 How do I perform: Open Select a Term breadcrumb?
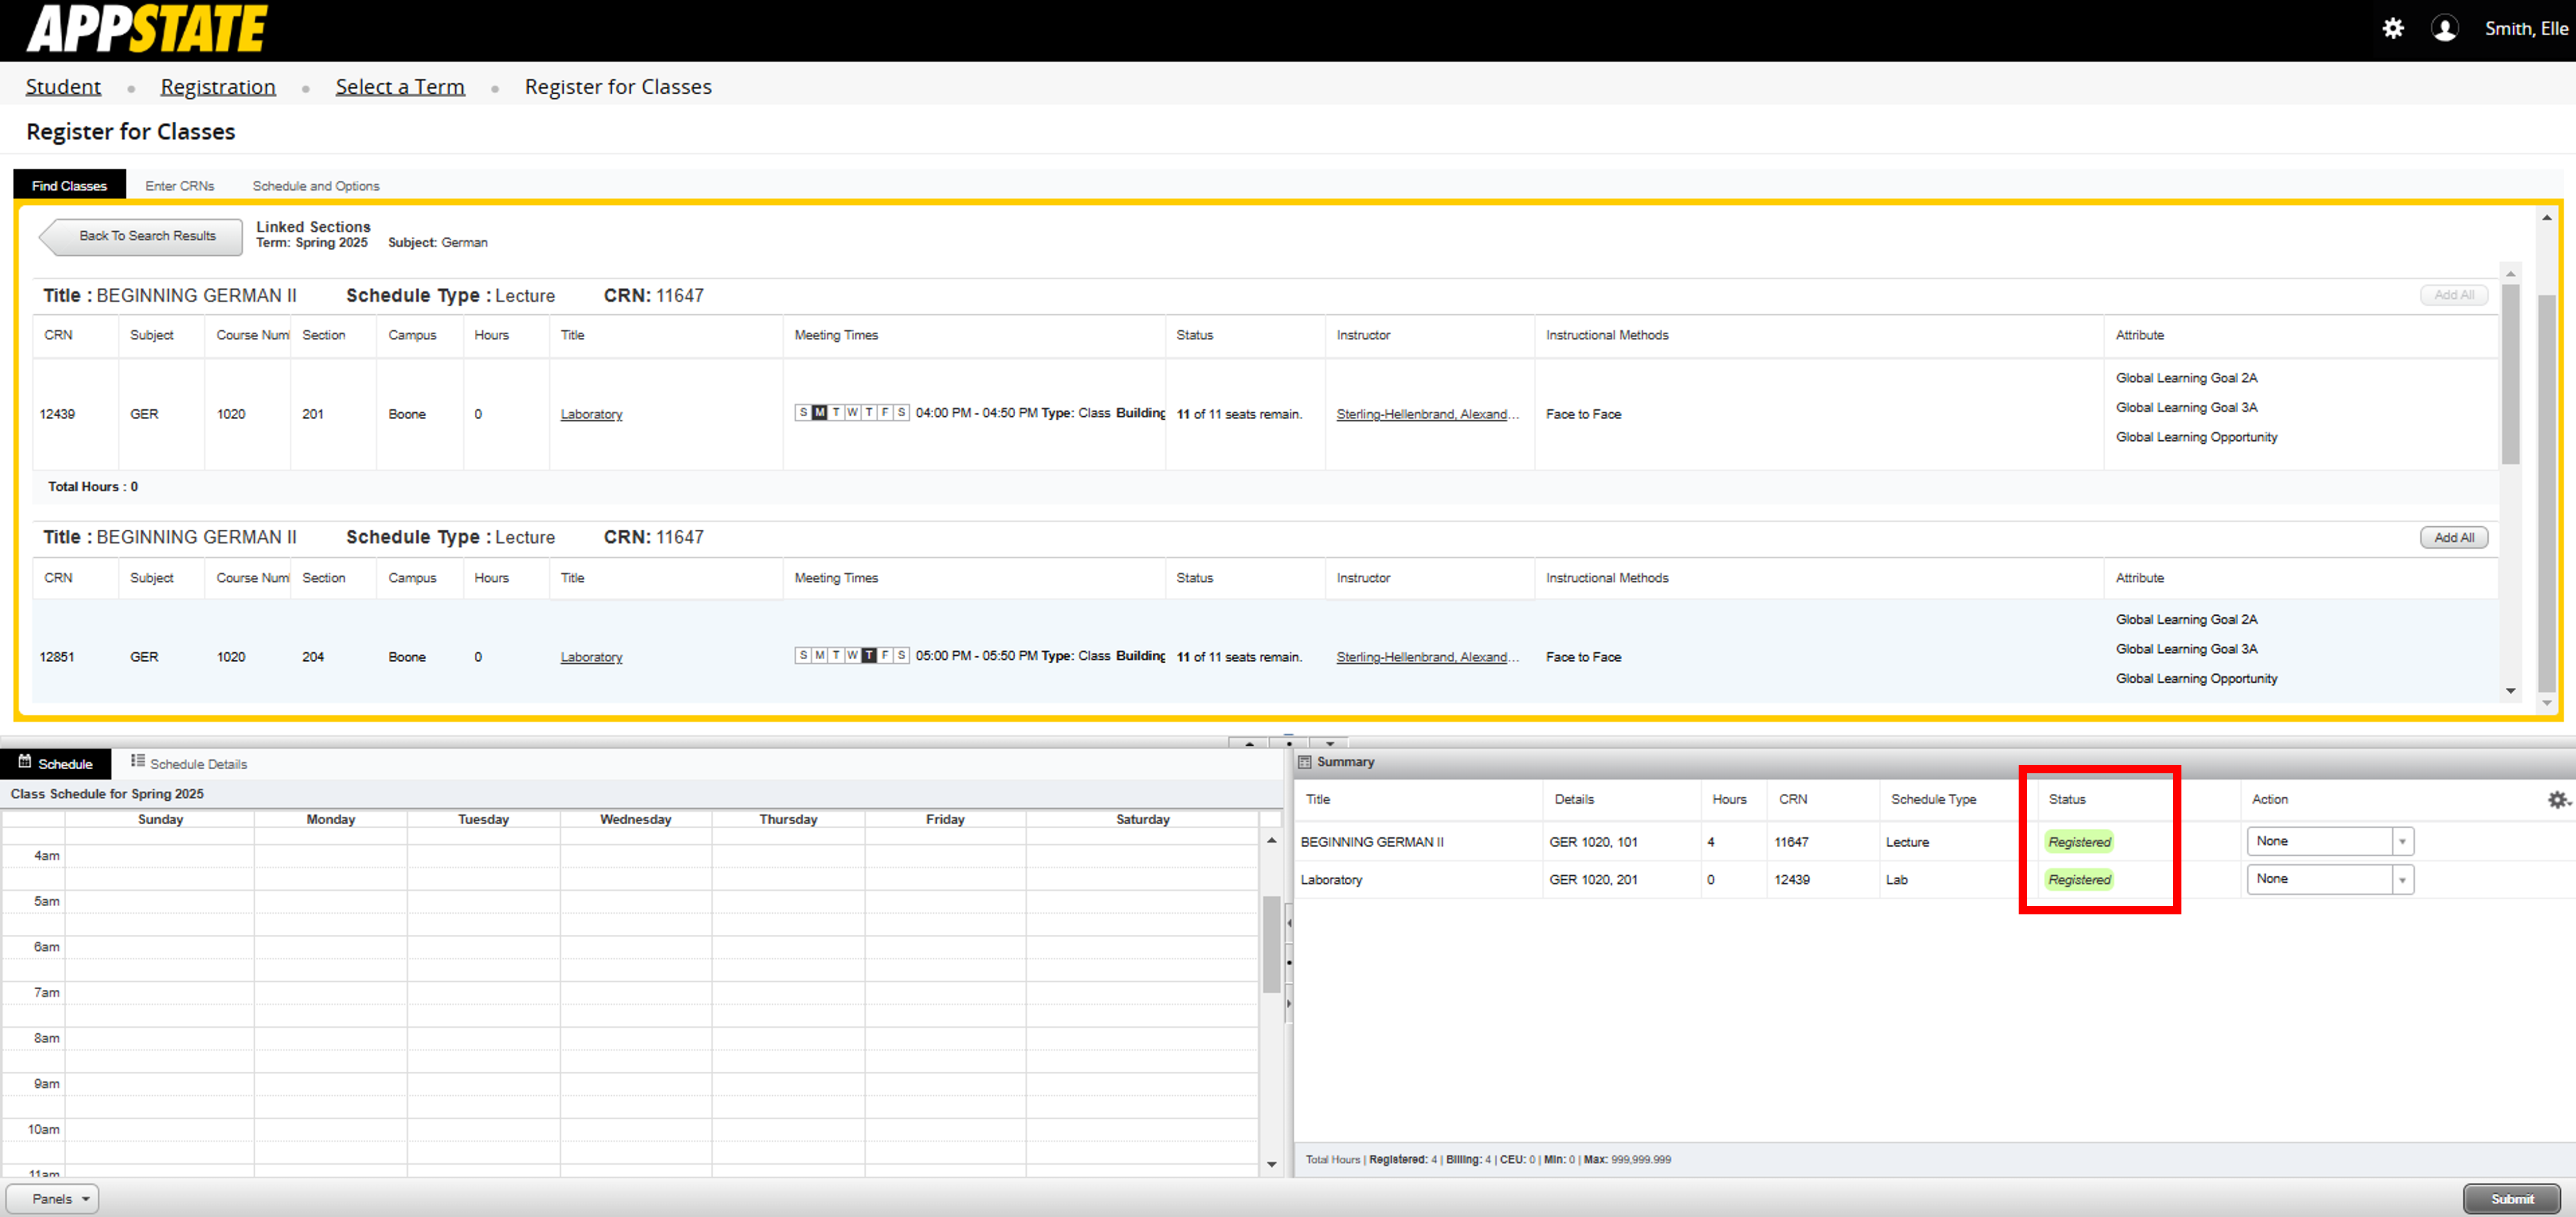coord(400,87)
